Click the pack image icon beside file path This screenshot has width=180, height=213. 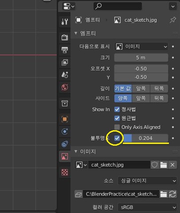[x=78, y=194]
